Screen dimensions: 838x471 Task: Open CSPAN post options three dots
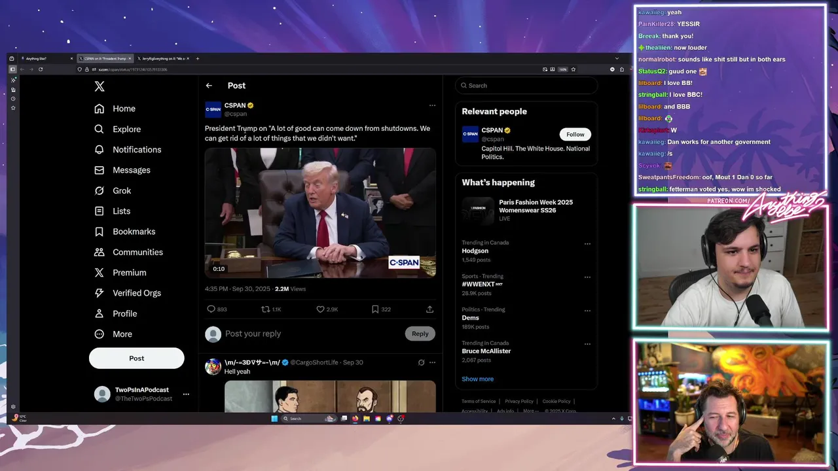point(432,105)
